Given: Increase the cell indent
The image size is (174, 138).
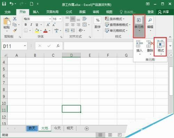Looking at the screenshot, I should 73,31.
